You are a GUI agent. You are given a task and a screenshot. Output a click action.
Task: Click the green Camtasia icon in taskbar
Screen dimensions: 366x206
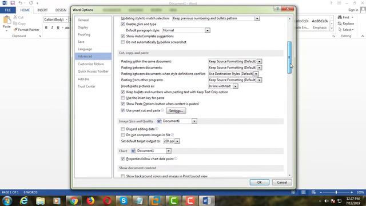pos(173,201)
